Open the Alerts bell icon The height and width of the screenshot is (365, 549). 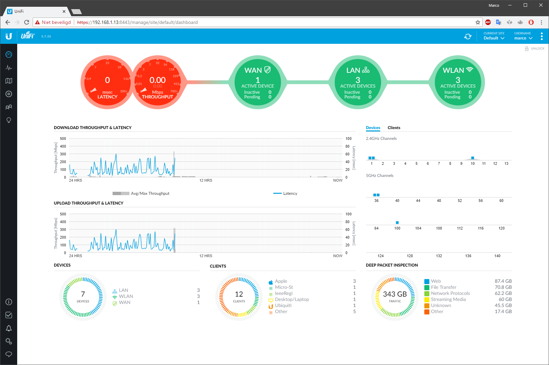9,328
